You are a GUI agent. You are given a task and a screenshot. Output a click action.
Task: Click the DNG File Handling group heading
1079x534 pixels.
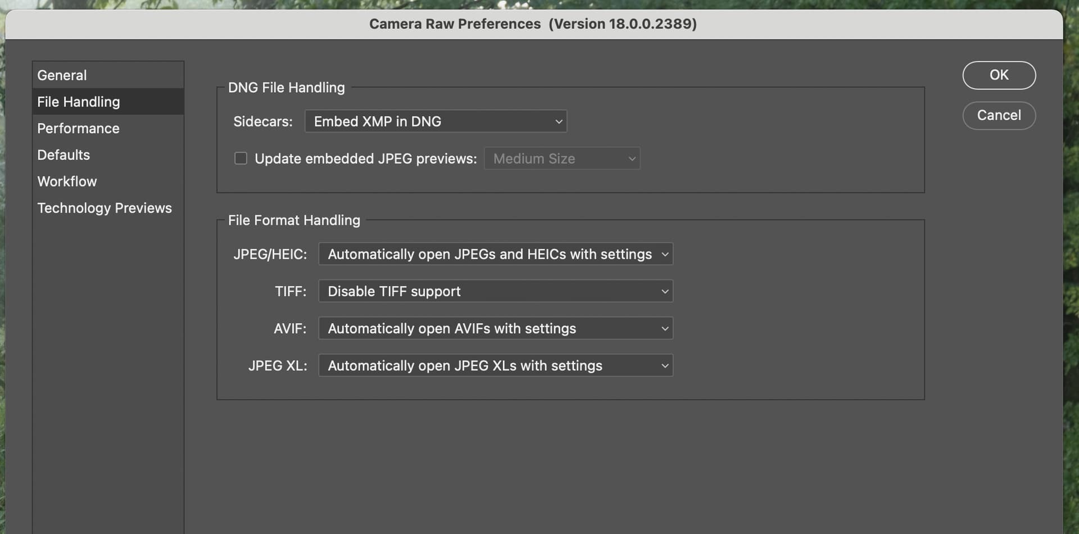click(x=286, y=88)
